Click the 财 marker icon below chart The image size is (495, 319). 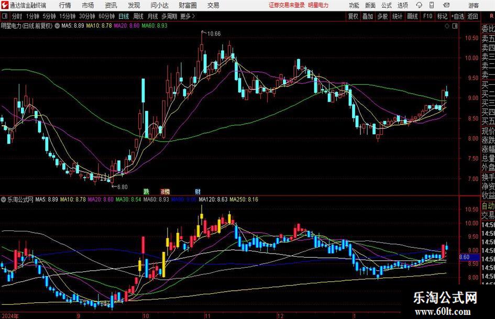coord(197,191)
